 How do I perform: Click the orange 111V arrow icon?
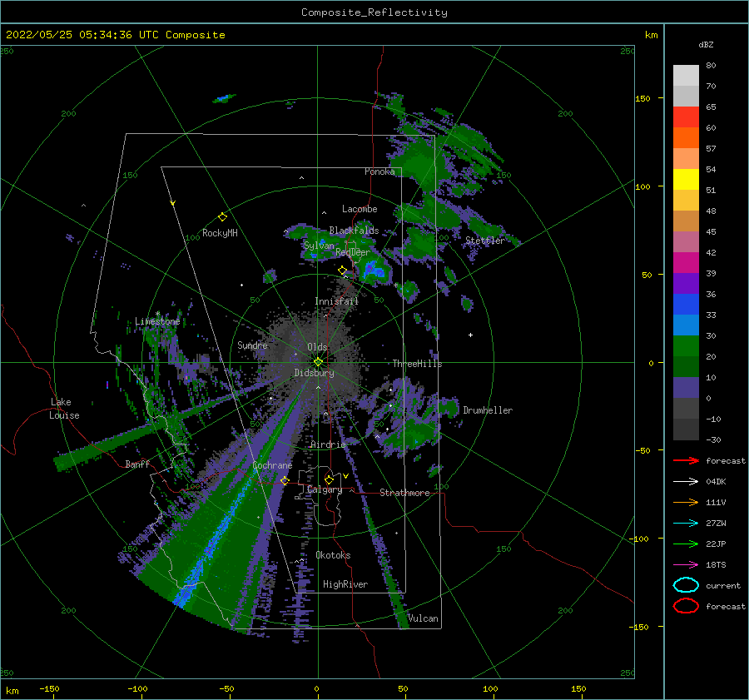click(x=686, y=502)
